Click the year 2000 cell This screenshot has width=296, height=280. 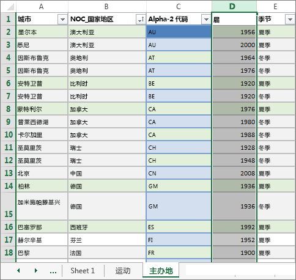pos(234,45)
